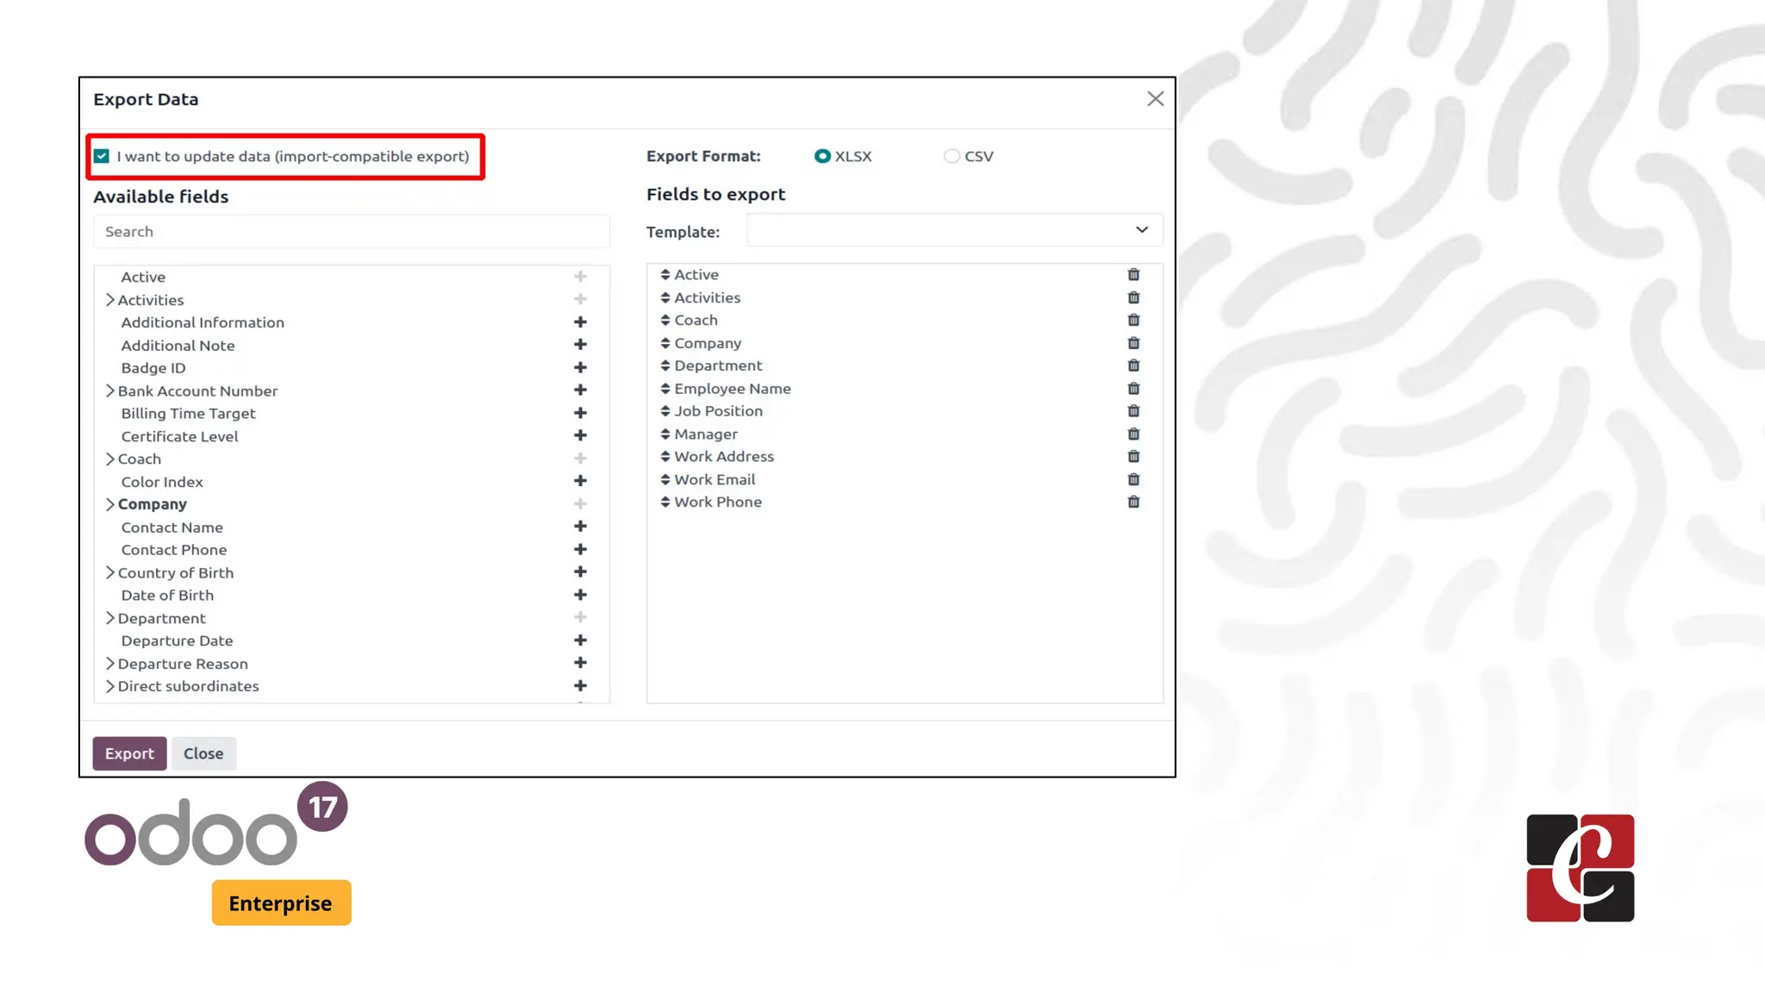Expand the Bank Account Number field

(x=110, y=391)
